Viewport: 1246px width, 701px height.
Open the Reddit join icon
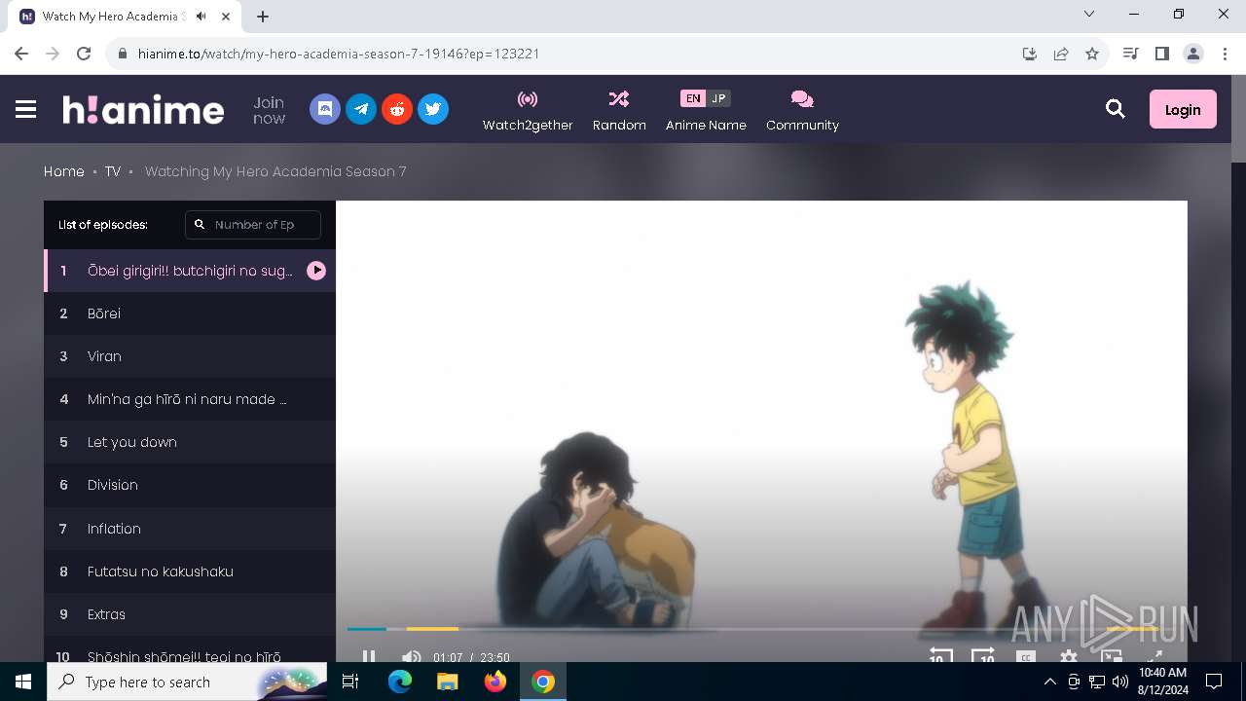click(x=397, y=109)
